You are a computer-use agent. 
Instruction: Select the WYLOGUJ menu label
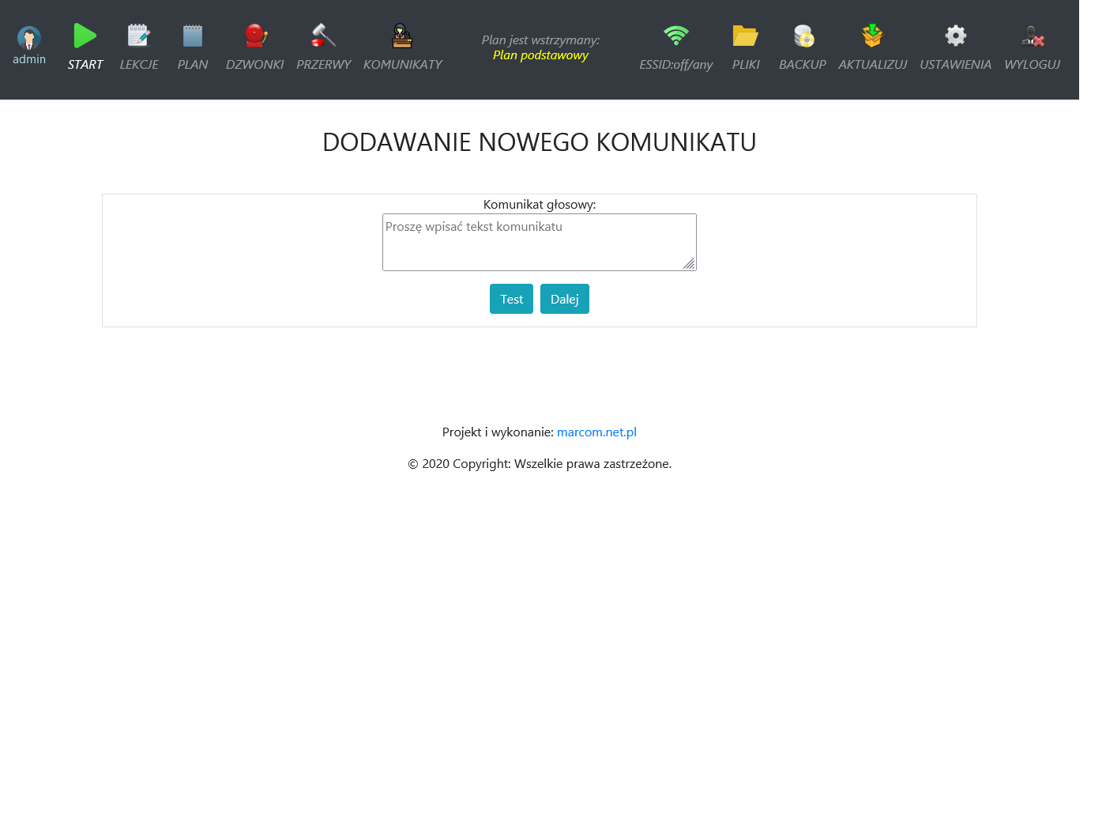pyautogui.click(x=1032, y=65)
